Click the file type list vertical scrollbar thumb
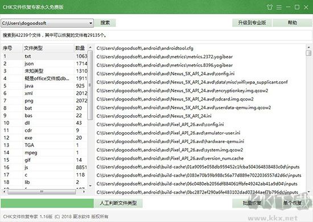 tap(90, 85)
